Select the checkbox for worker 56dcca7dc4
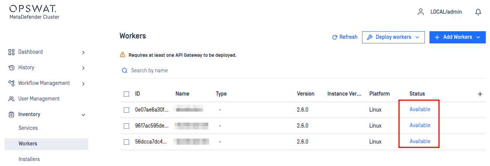This screenshot has width=490, height=166. pos(126,142)
